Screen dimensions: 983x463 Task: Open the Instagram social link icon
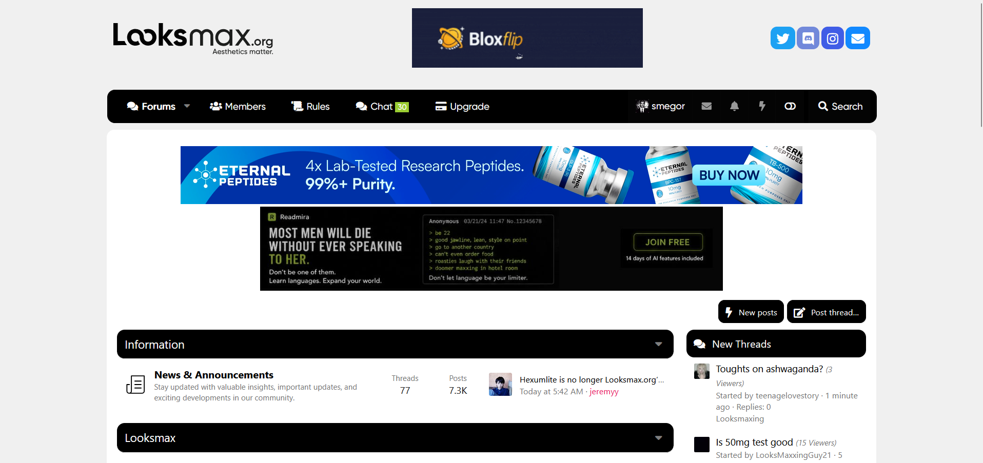coord(833,38)
